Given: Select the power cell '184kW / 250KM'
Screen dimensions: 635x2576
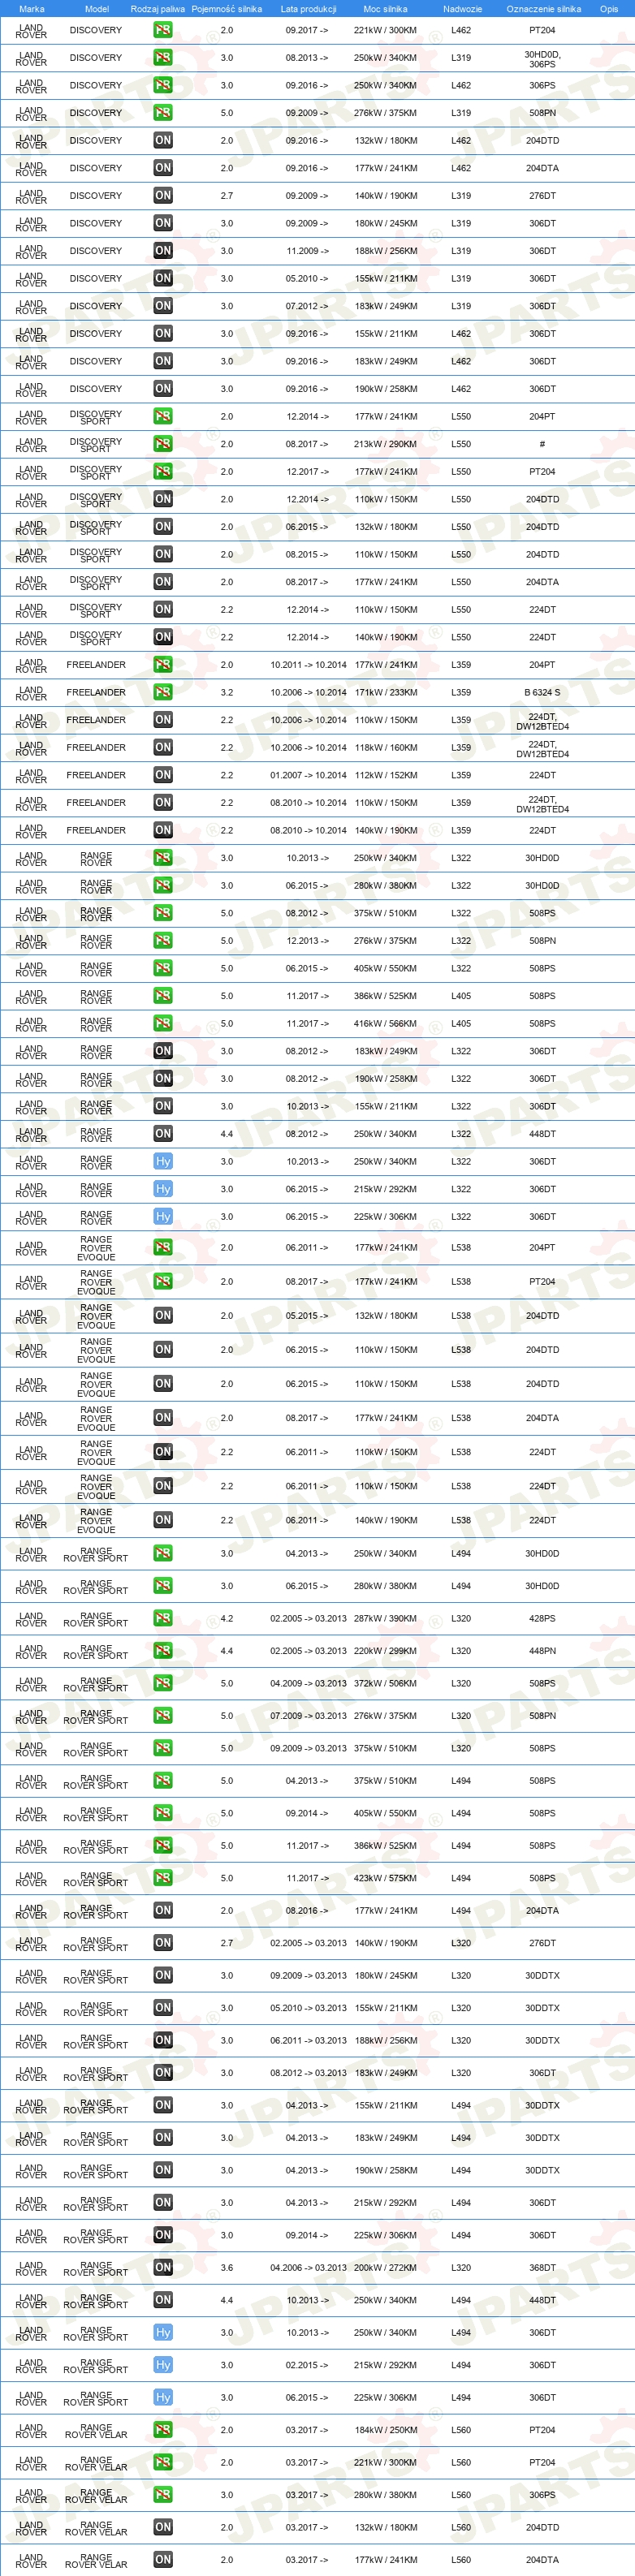Looking at the screenshot, I should pos(385,2430).
